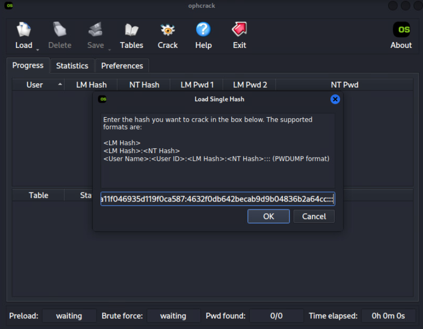Sort by the User column header
Screen dimensions: 423x329
[x=38, y=85]
